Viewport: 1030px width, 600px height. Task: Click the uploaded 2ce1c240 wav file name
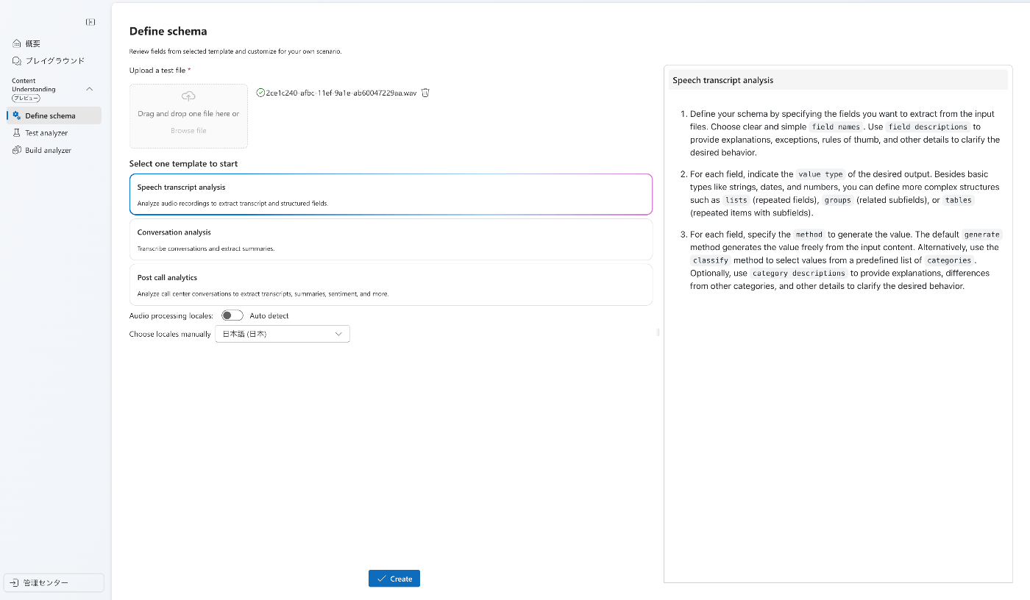[x=341, y=93]
